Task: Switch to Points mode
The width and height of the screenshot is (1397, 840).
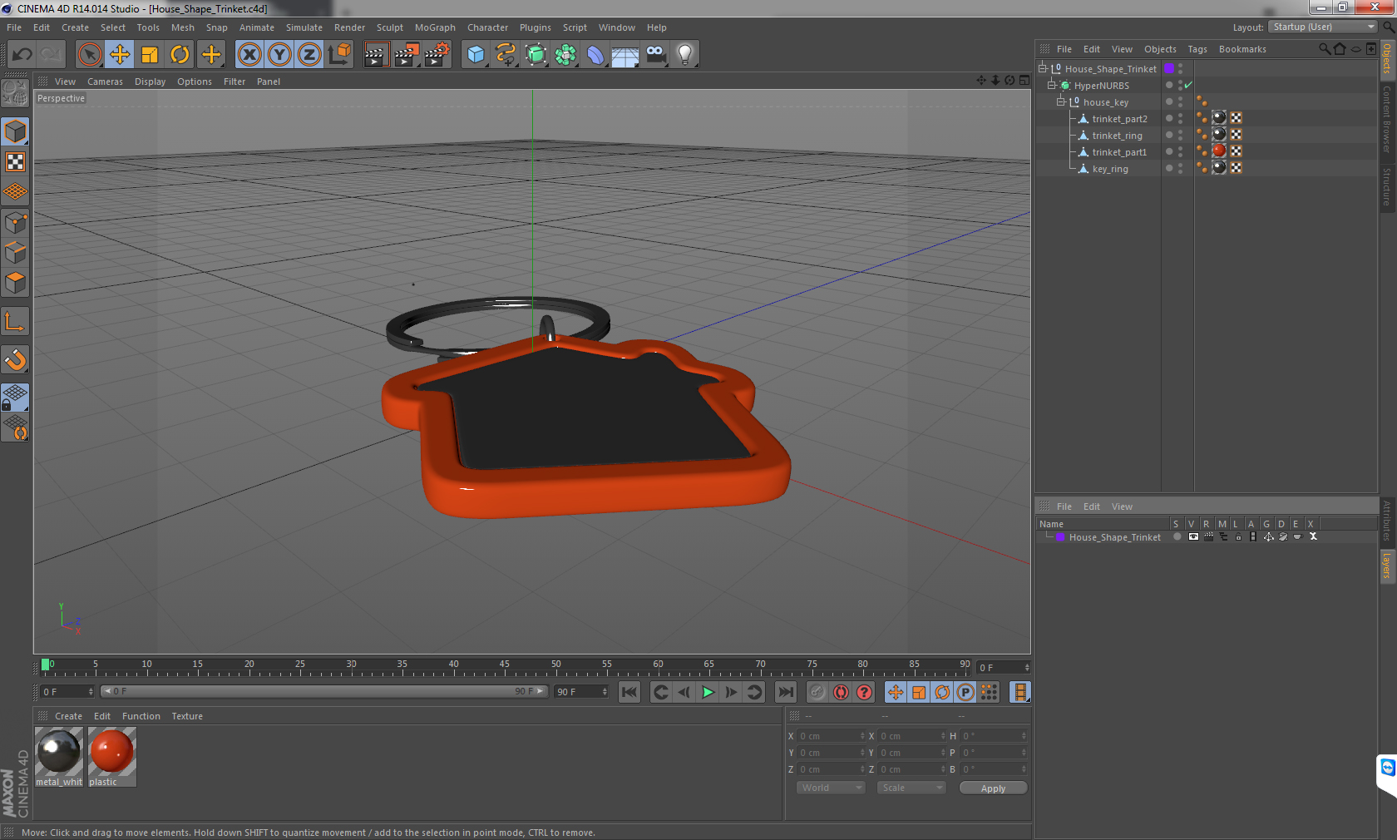Action: pos(15,222)
